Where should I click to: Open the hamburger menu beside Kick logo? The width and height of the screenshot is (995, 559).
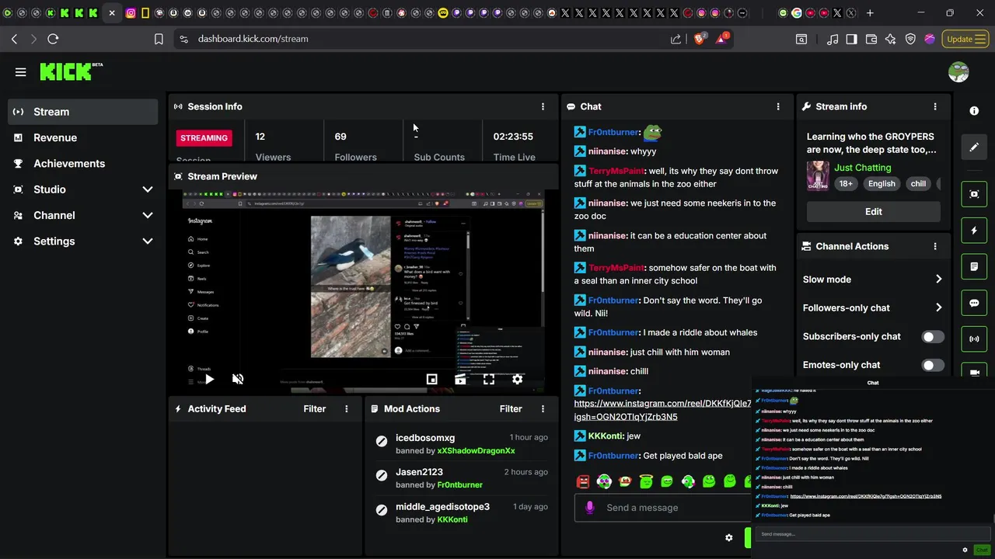[20, 72]
